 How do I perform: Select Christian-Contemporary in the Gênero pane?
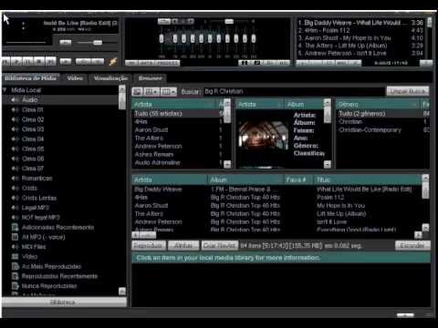(383, 129)
